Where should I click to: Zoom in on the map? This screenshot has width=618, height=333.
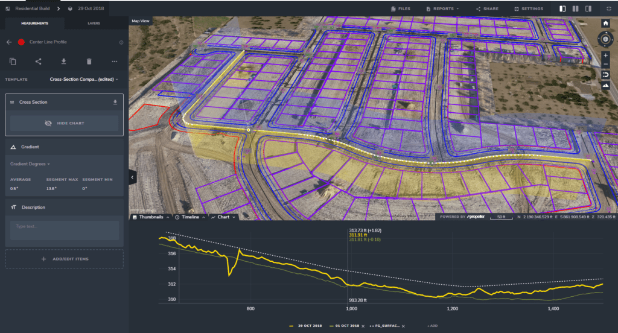click(605, 55)
